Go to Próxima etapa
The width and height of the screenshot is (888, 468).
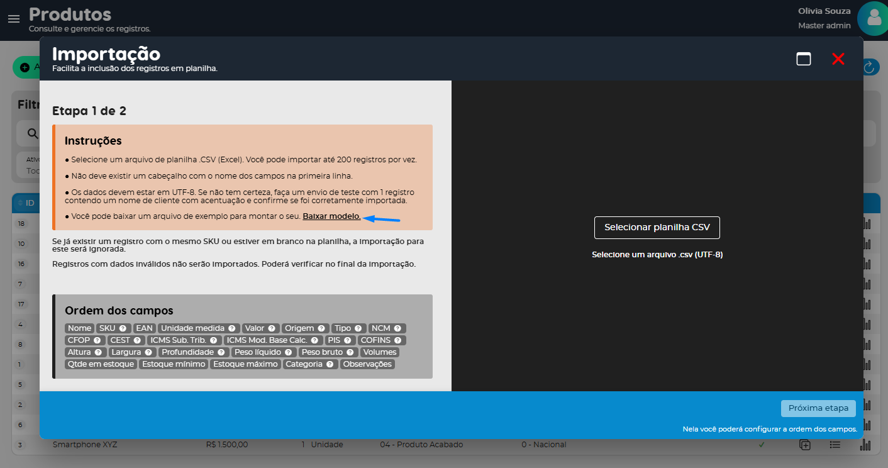coord(818,408)
